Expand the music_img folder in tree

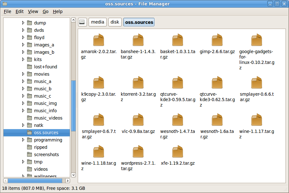pos(23,103)
